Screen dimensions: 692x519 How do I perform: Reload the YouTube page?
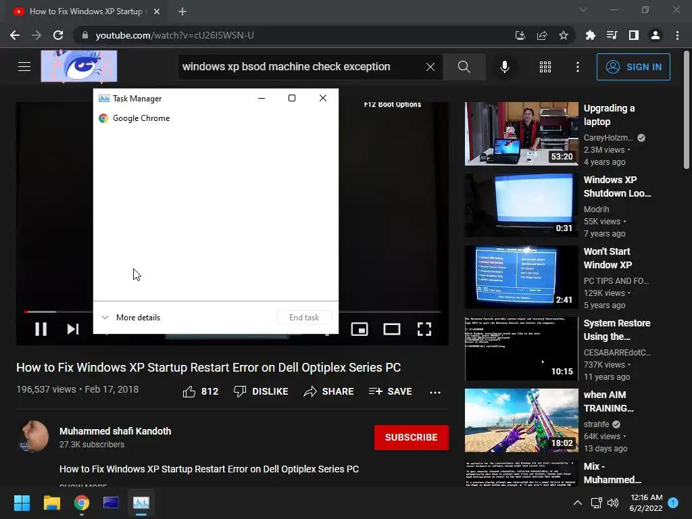58,35
